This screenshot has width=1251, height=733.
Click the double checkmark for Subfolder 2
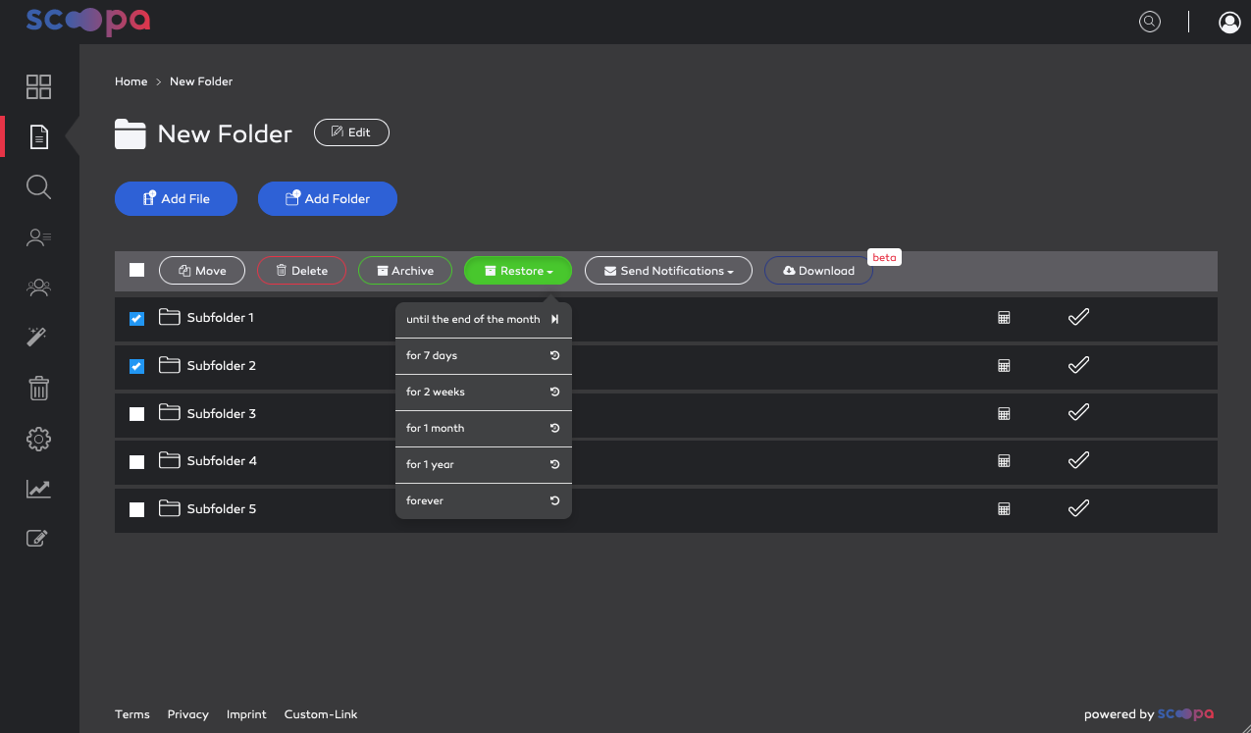point(1078,365)
